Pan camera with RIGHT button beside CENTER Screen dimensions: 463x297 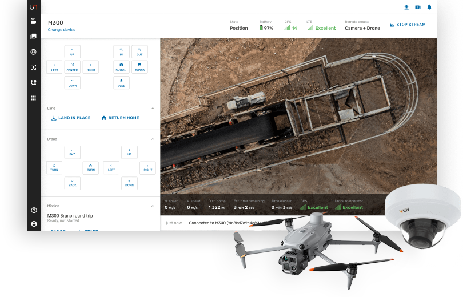[91, 67]
